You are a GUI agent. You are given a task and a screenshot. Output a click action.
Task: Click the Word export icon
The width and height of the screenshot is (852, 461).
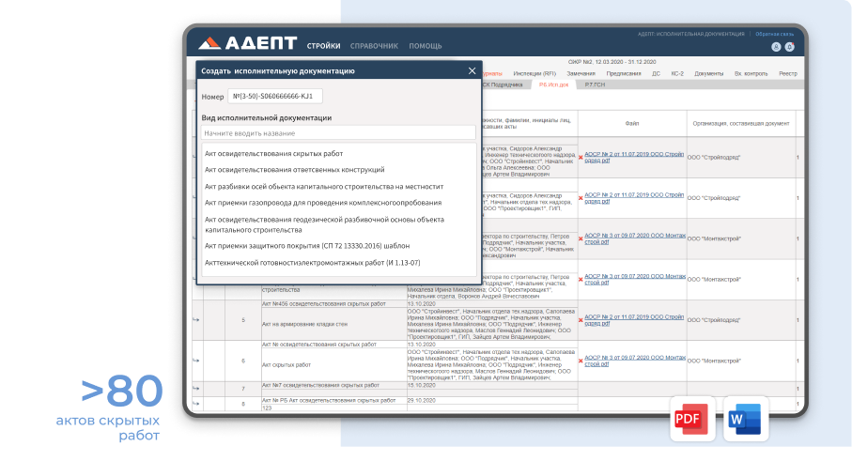click(x=746, y=419)
